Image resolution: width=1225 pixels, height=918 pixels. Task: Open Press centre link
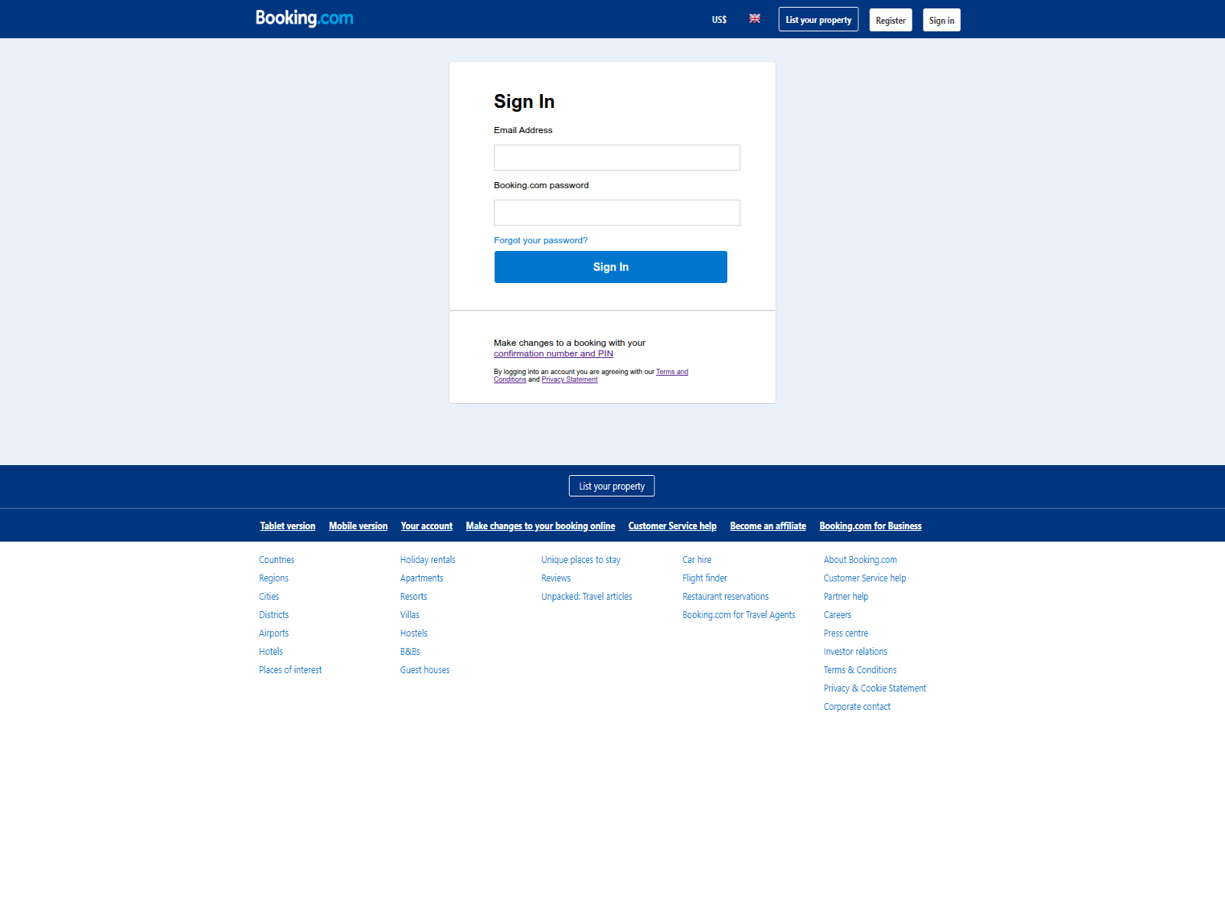click(x=845, y=633)
